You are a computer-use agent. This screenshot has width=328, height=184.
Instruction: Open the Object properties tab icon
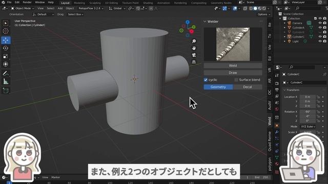point(277,126)
